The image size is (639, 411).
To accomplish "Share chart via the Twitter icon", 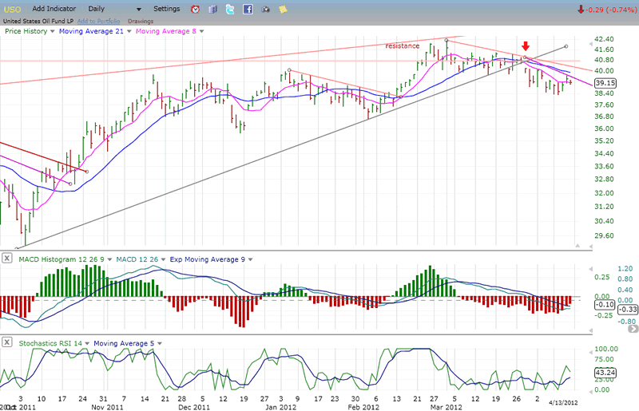I will (229, 10).
